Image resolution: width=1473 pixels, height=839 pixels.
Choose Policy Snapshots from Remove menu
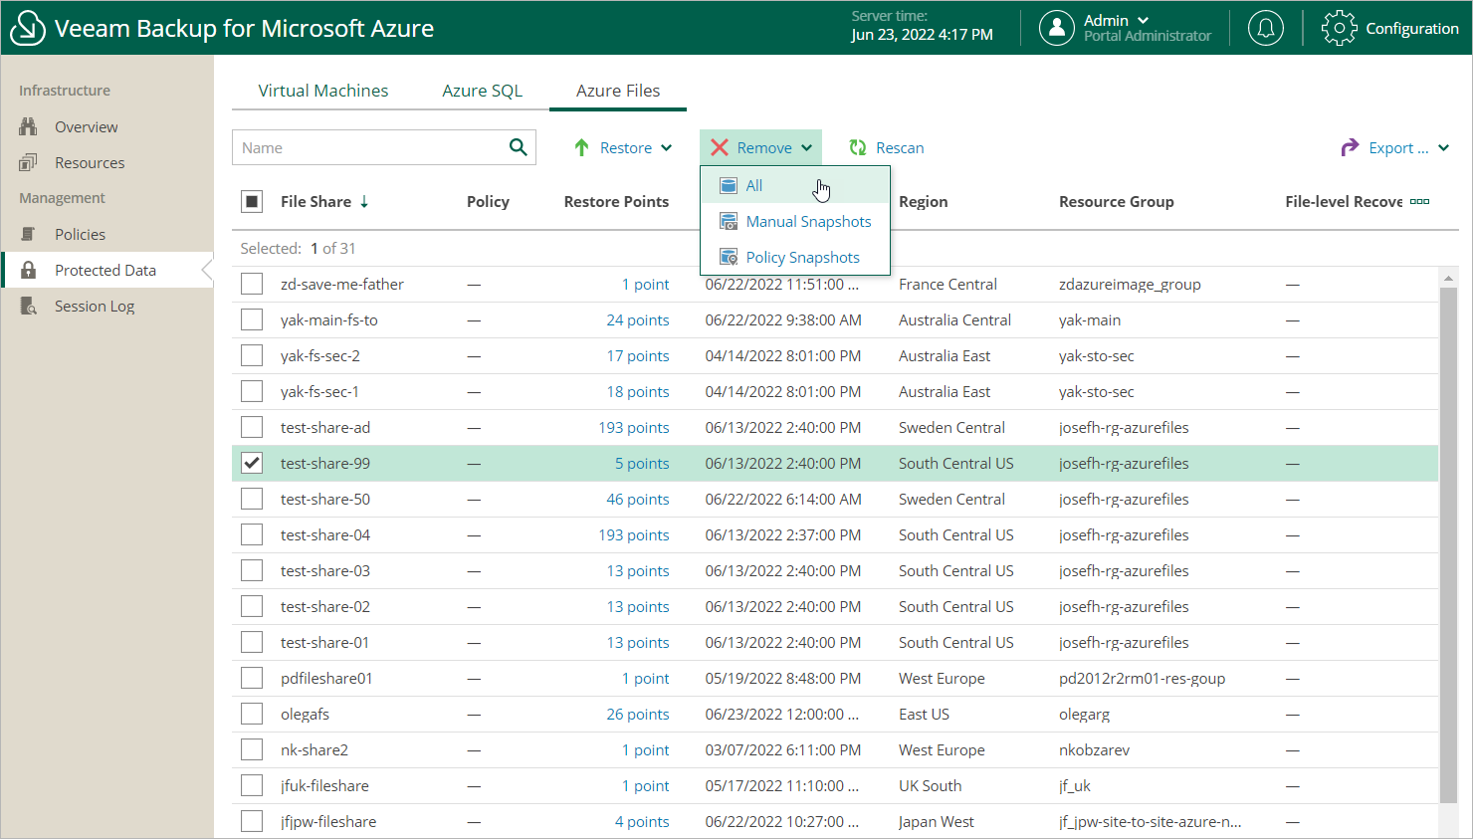pos(795,257)
